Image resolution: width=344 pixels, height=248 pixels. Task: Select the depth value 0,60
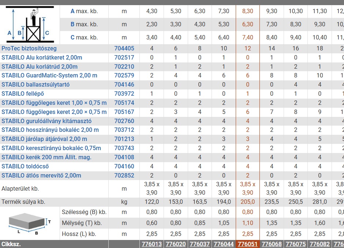click(x=152, y=223)
